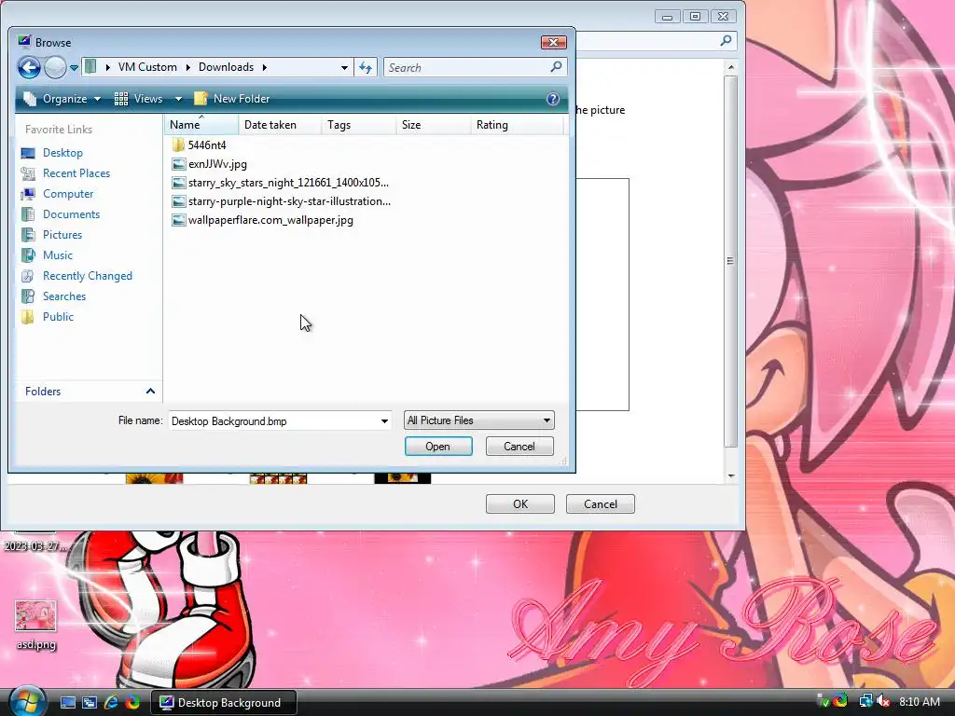
Task: Open the recent pages dropdown arrow
Action: click(x=74, y=67)
